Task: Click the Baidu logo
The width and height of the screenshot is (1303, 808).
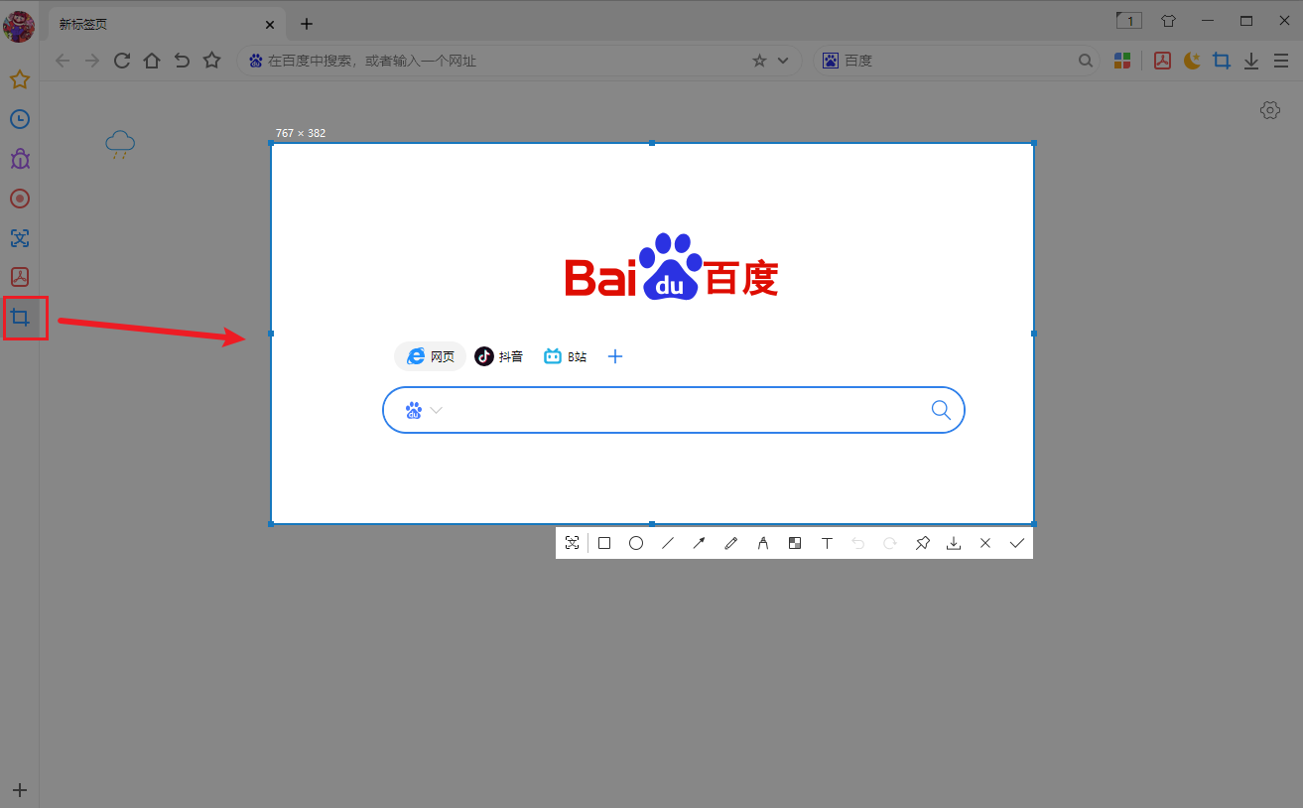Action: click(x=672, y=266)
